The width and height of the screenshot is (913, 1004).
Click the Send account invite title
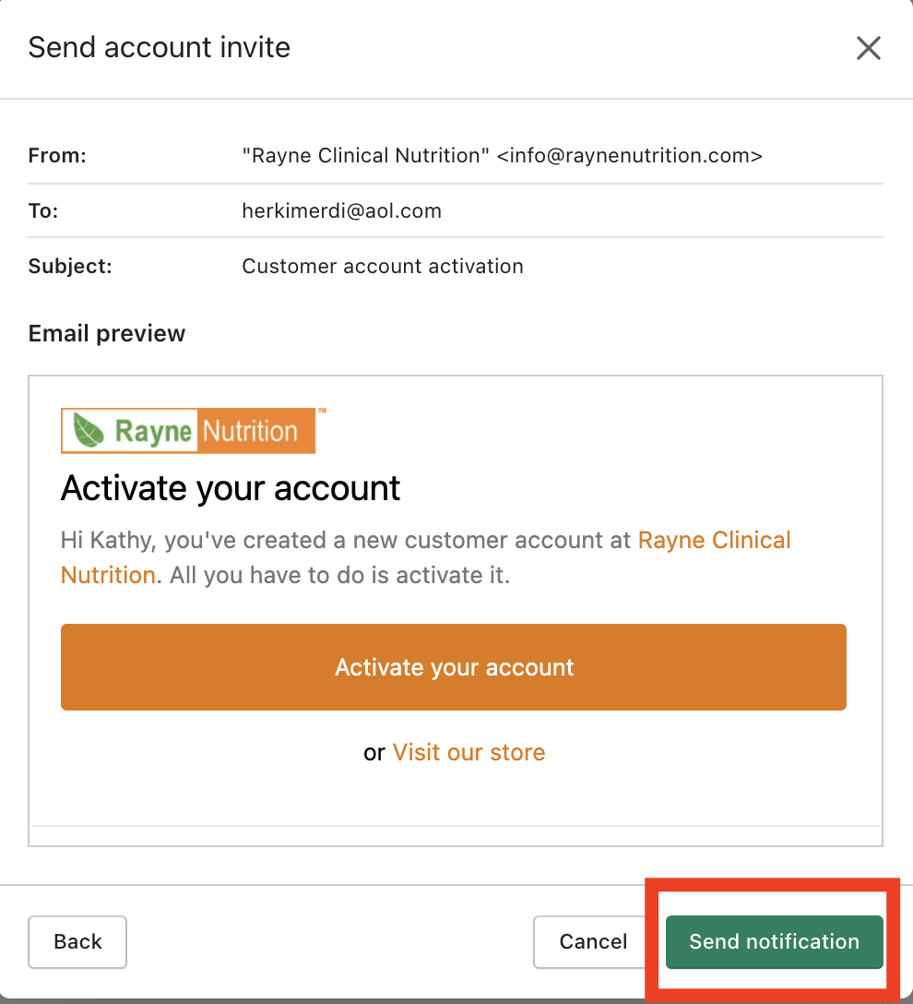point(160,47)
